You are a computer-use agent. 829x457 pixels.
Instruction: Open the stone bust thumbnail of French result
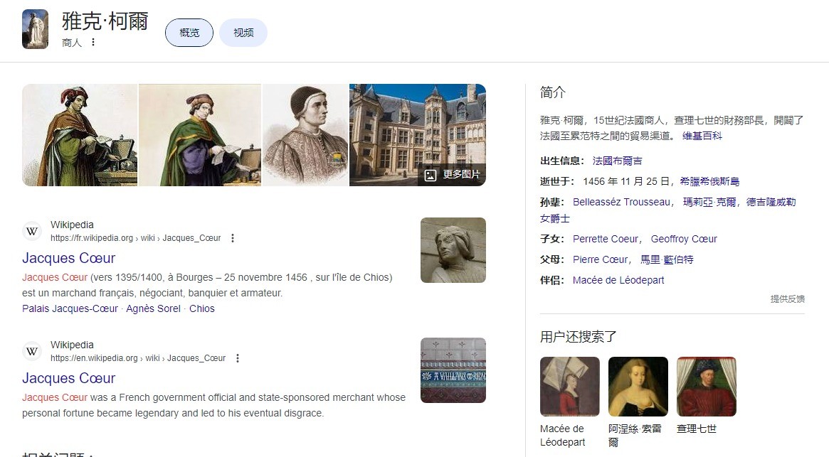[453, 250]
